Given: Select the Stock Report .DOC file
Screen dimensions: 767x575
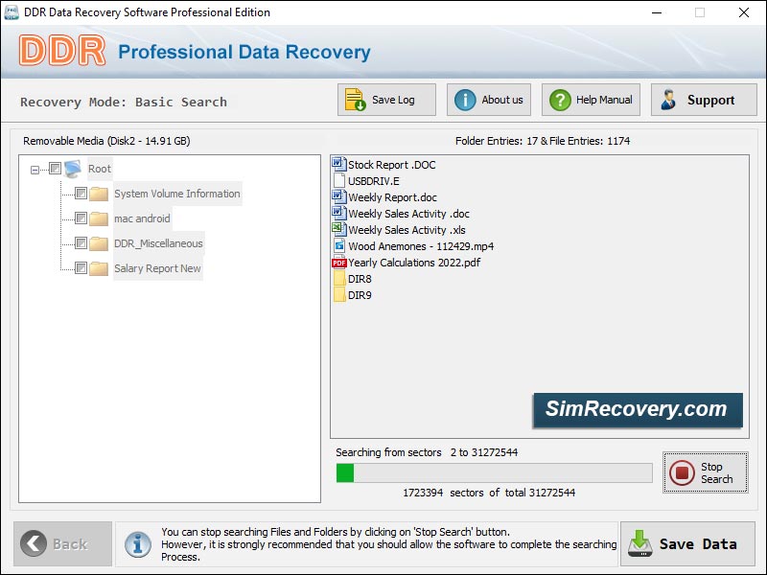Looking at the screenshot, I should pyautogui.click(x=391, y=165).
